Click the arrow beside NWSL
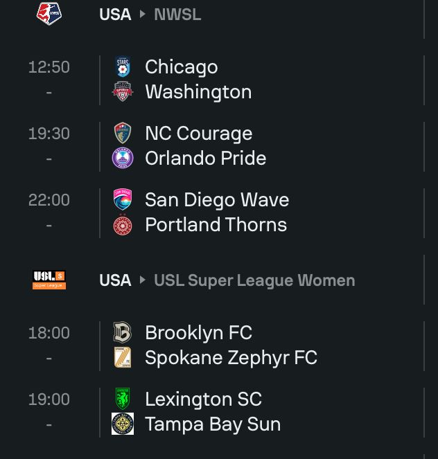Screen dimensions: 438x459 coord(142,14)
